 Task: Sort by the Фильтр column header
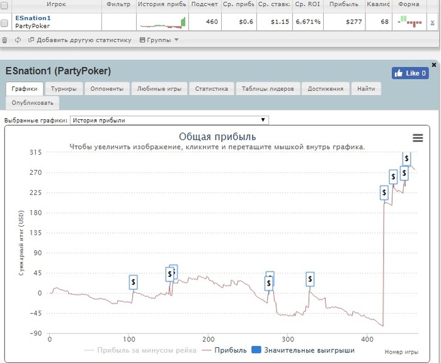click(x=118, y=4)
